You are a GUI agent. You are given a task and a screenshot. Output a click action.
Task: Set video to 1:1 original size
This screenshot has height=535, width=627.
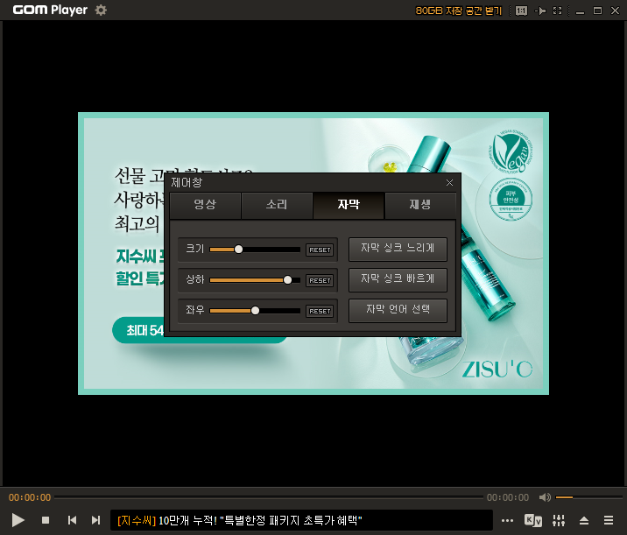[x=521, y=11]
